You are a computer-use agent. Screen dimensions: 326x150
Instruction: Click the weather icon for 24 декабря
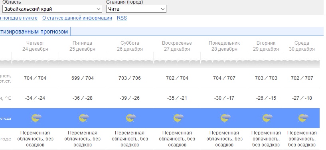36,118
